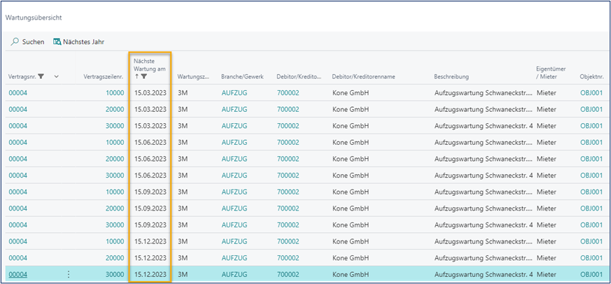This screenshot has width=611, height=284.
Task: Open AUFZUG in line 20000, 15.06.2023 row
Action: [234, 159]
